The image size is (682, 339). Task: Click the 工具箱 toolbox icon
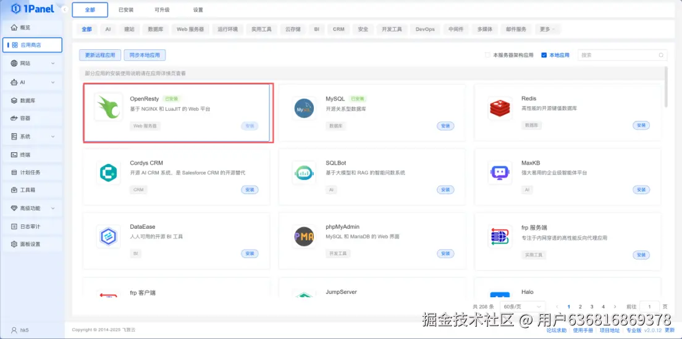14,190
